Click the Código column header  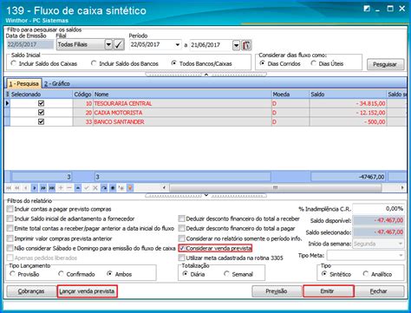click(82, 95)
